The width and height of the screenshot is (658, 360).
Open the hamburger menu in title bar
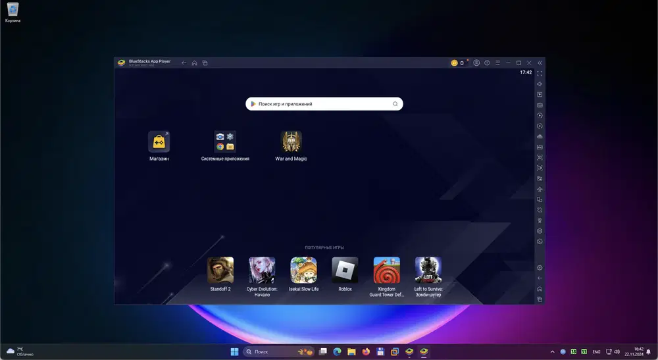497,63
